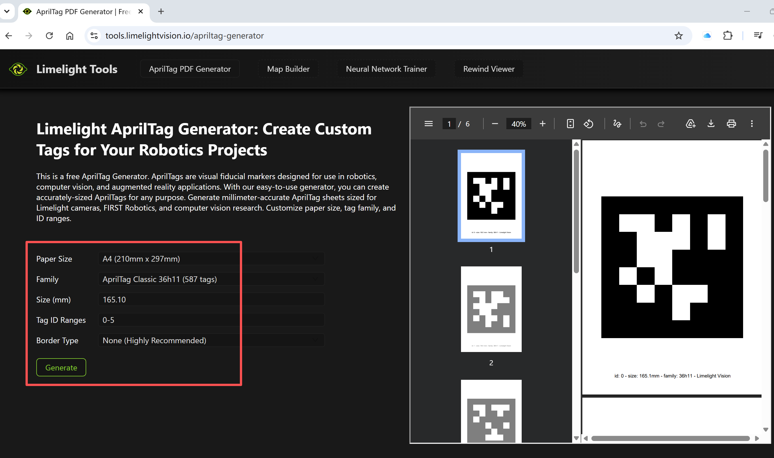The height and width of the screenshot is (458, 774).
Task: Select the page 1 thumbnail
Action: [x=491, y=196]
